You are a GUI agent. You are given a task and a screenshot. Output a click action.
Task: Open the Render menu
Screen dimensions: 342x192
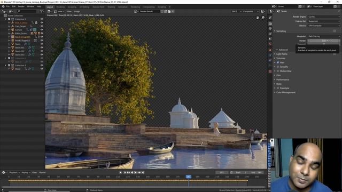[x=21, y=6]
